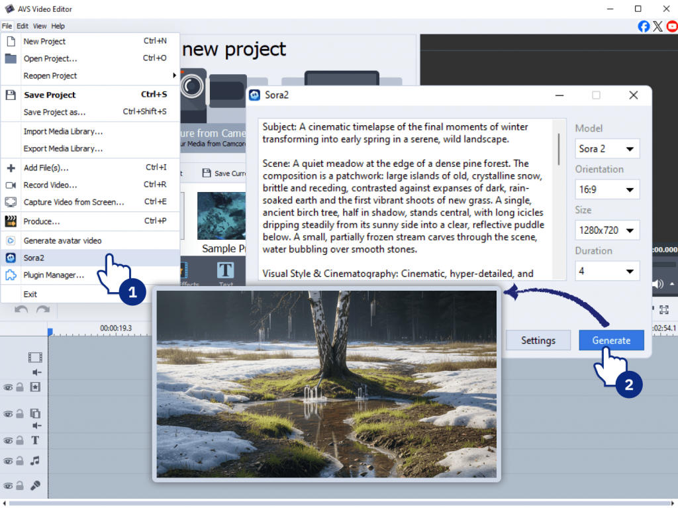This screenshot has width=678, height=508.
Task: Toggle visibility of audio mix track
Action: [8, 461]
